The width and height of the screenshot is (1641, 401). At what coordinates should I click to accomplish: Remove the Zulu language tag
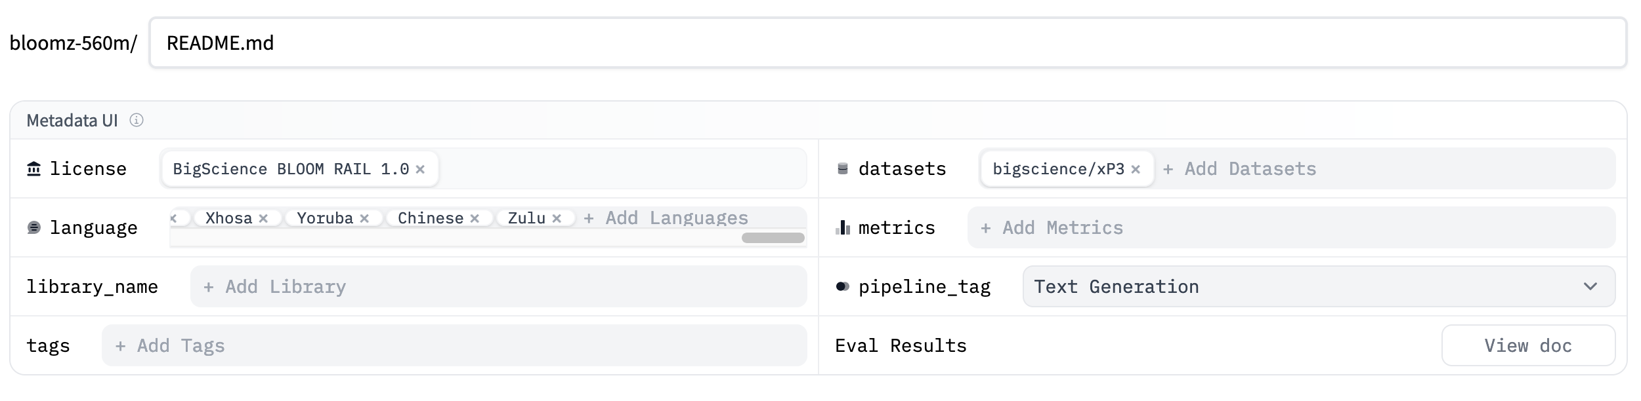click(557, 218)
